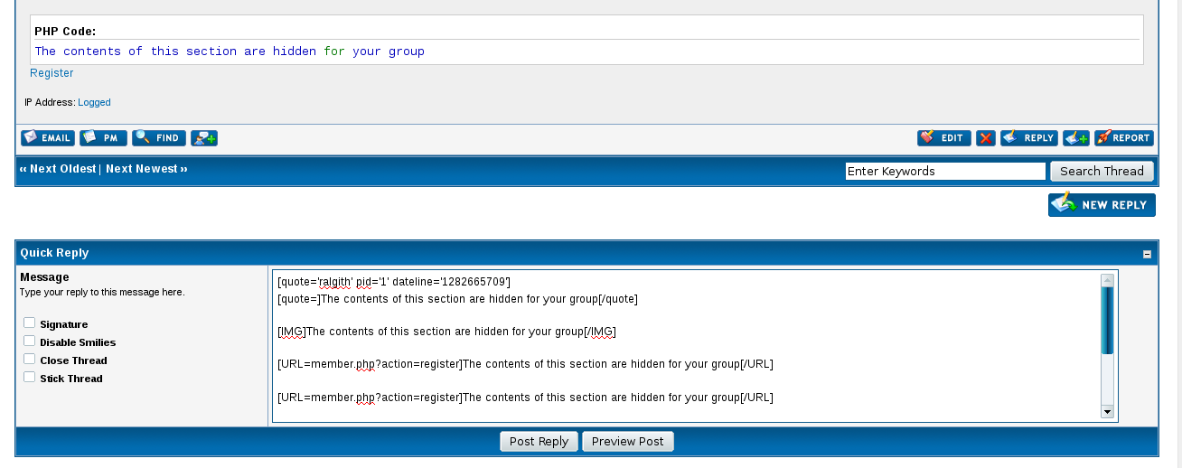Tick the Close Thread checkbox
The image size is (1182, 468).
tap(30, 360)
